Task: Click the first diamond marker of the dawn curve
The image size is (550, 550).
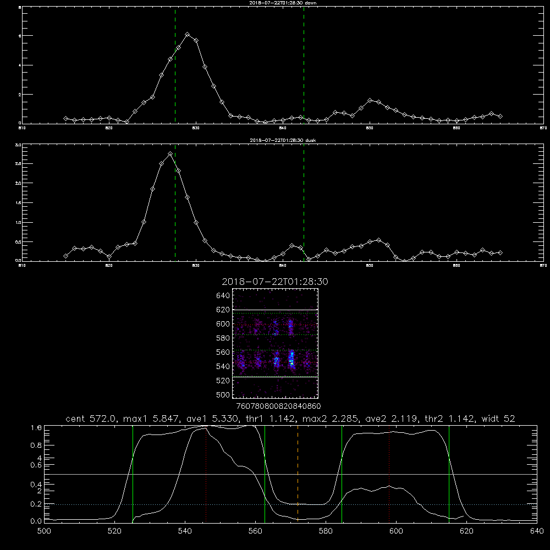Action: pos(65,119)
